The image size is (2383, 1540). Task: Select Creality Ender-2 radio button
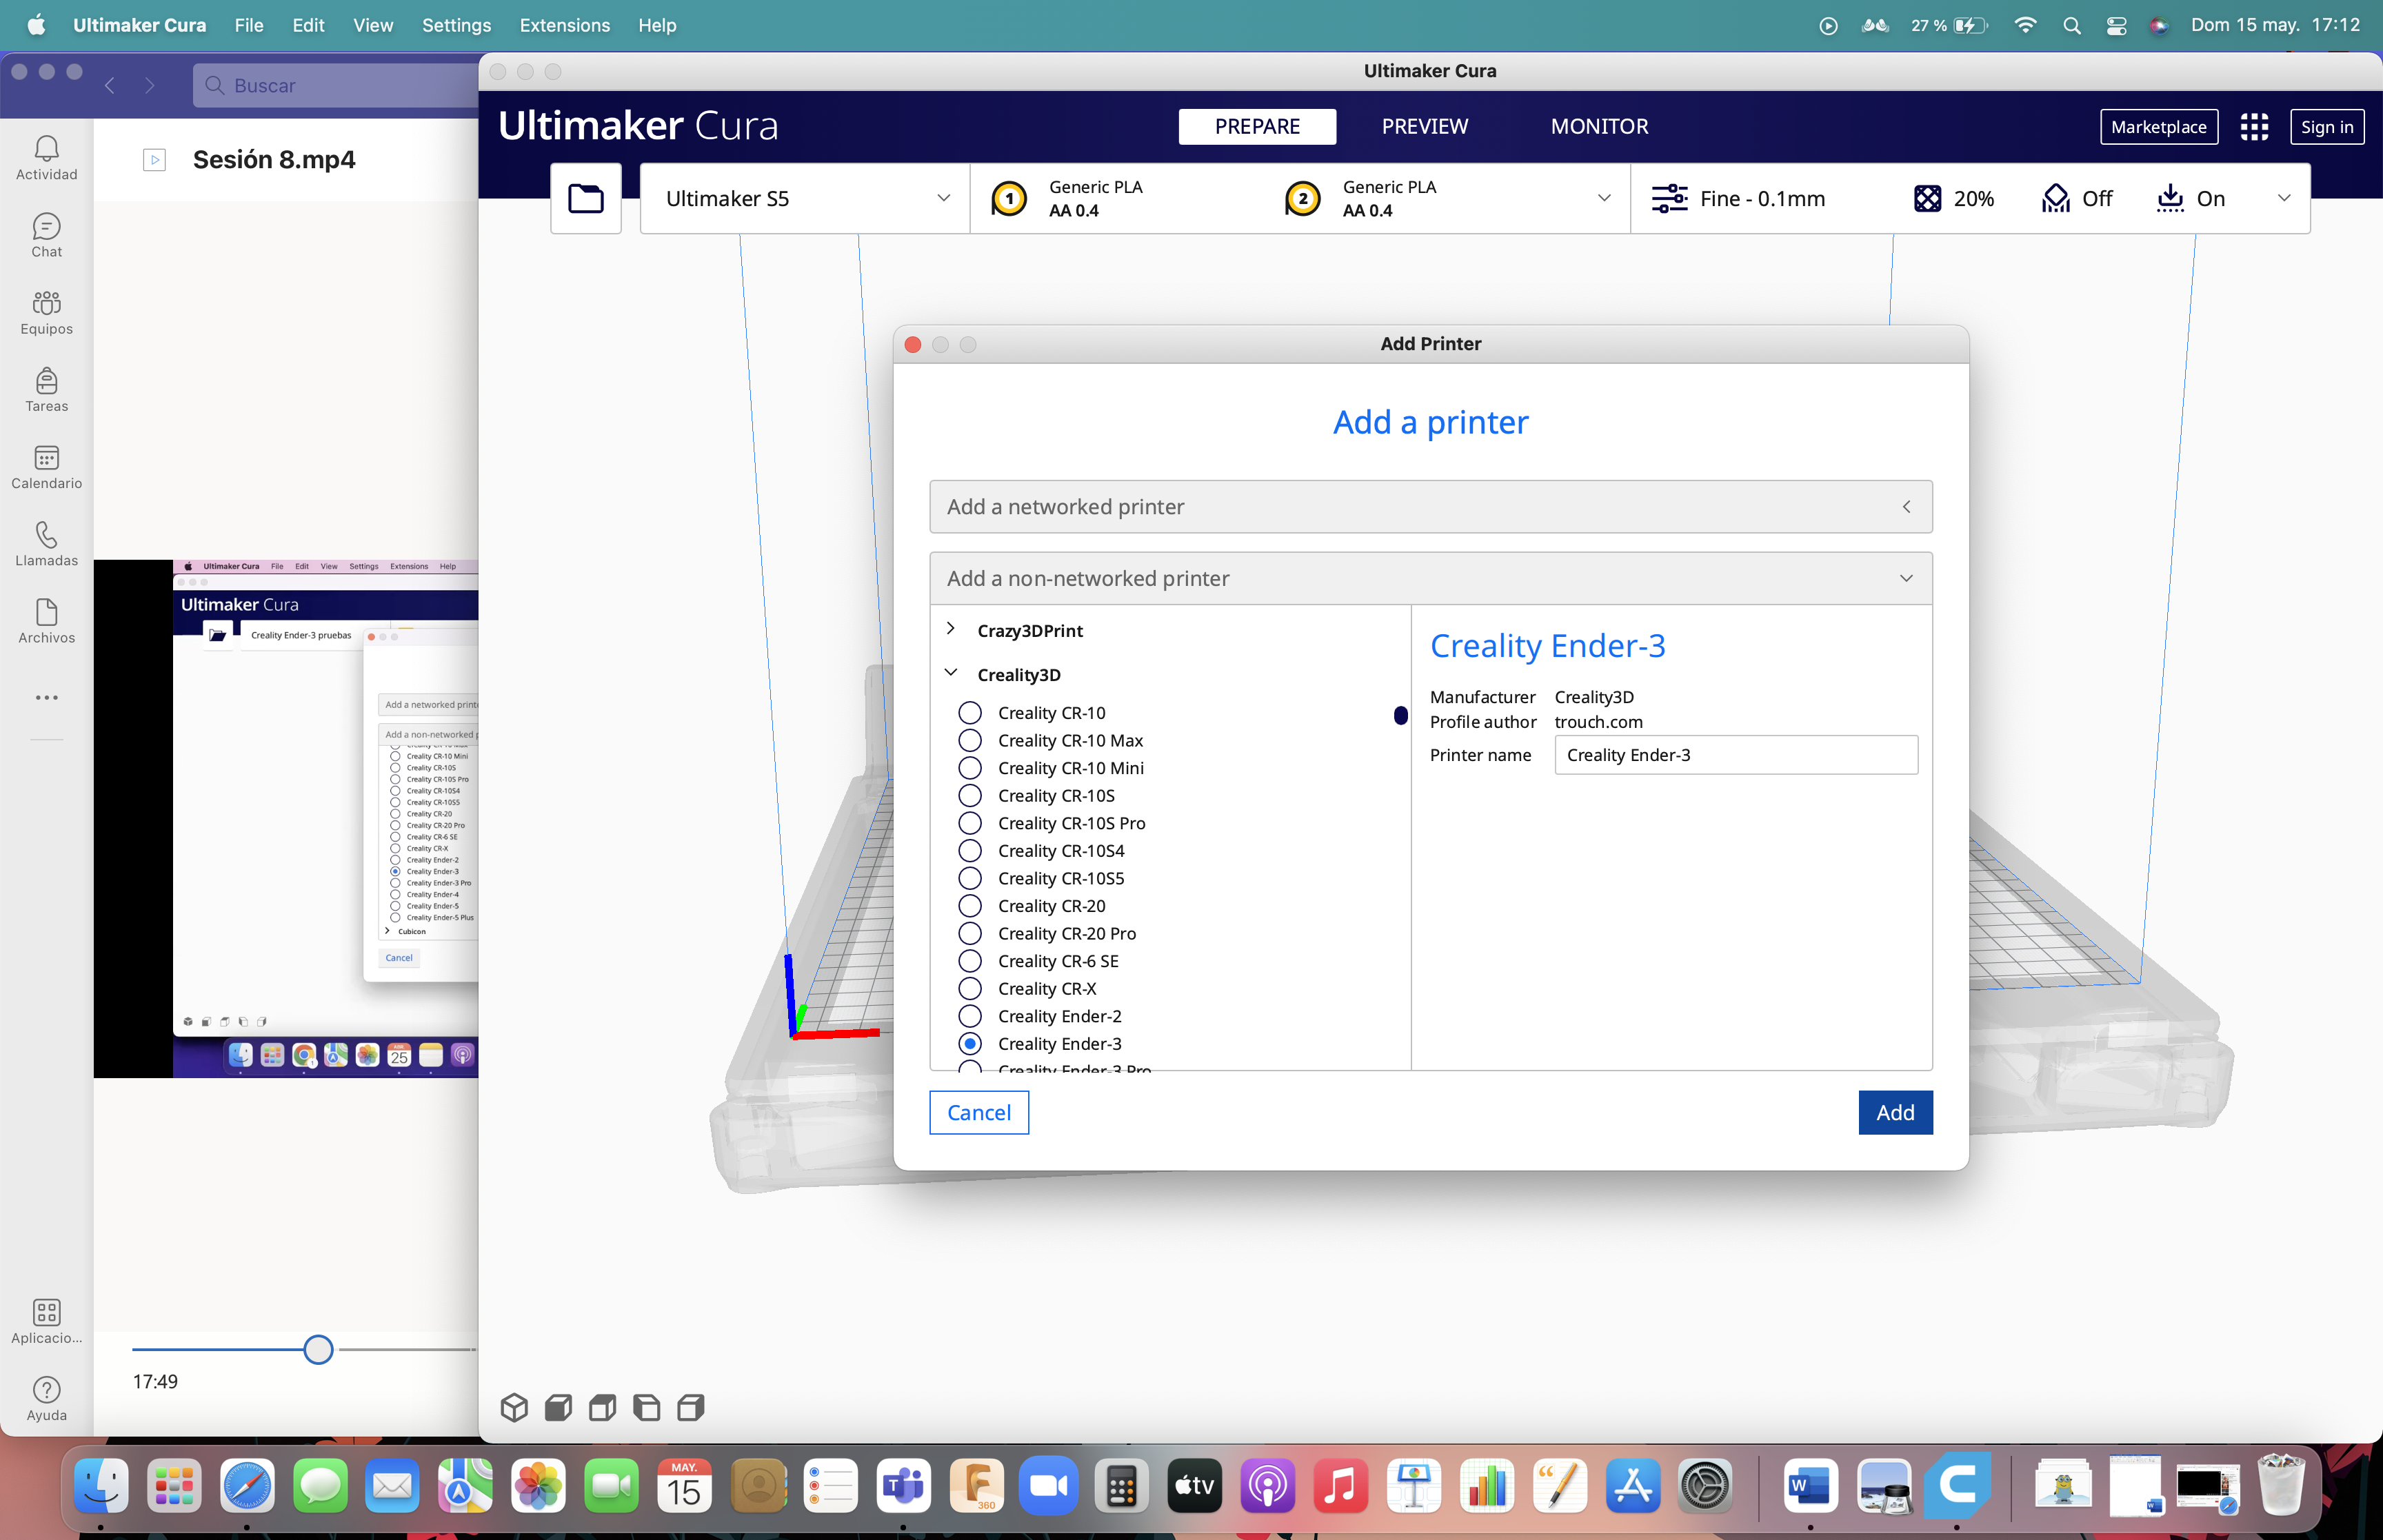coord(969,1015)
